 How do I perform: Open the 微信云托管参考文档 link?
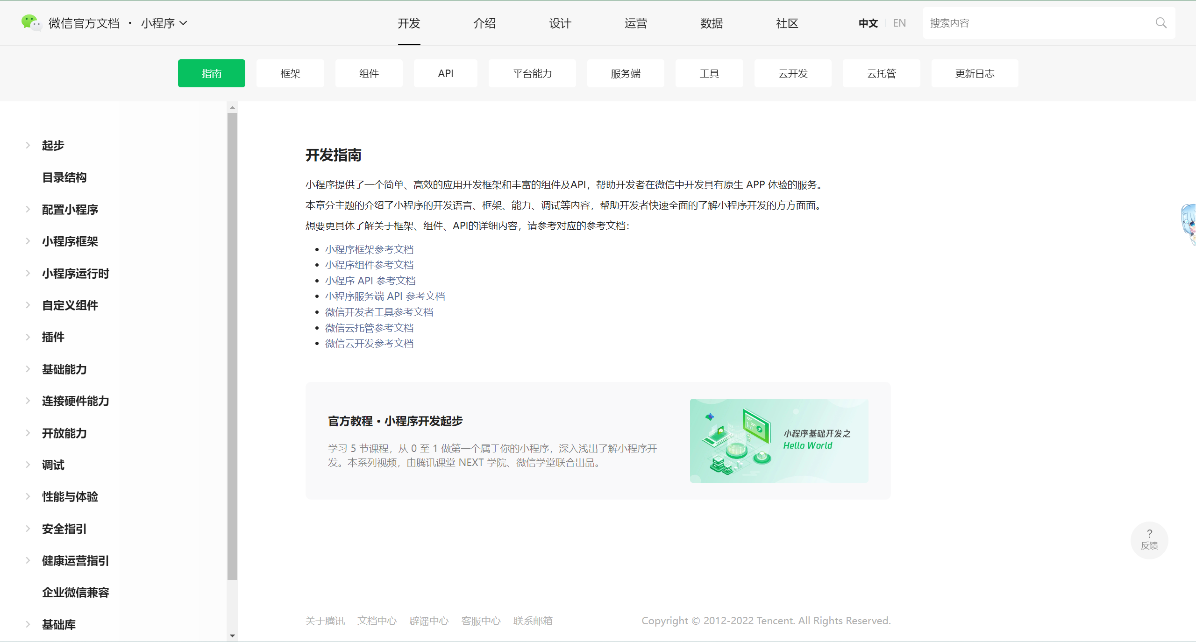pyautogui.click(x=369, y=327)
